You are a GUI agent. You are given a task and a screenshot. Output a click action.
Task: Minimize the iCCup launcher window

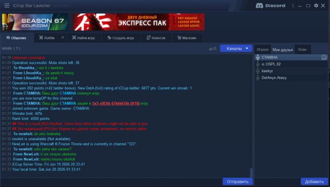pos(300,6)
